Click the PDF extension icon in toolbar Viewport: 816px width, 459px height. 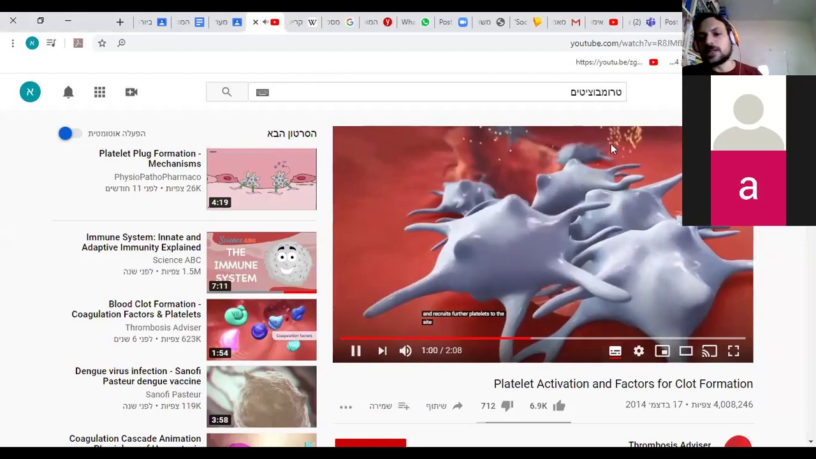78,43
